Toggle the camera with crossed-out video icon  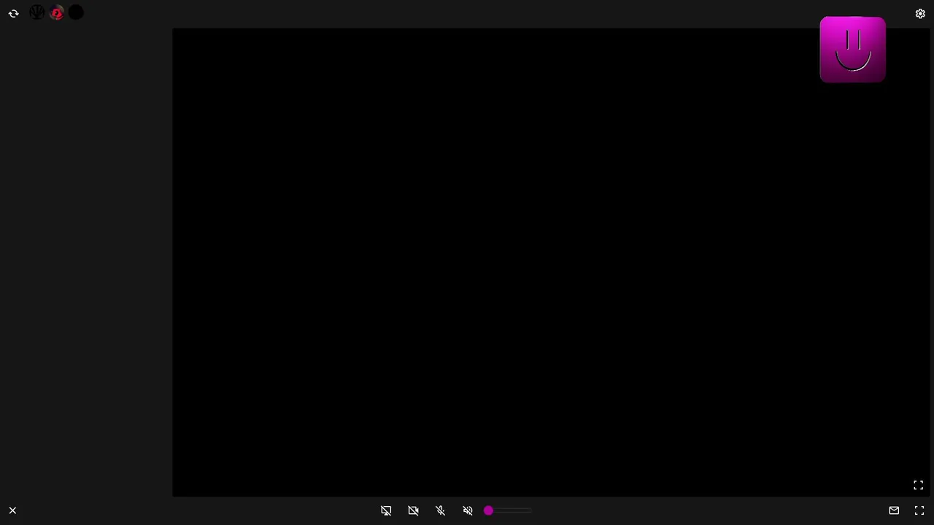pos(413,510)
